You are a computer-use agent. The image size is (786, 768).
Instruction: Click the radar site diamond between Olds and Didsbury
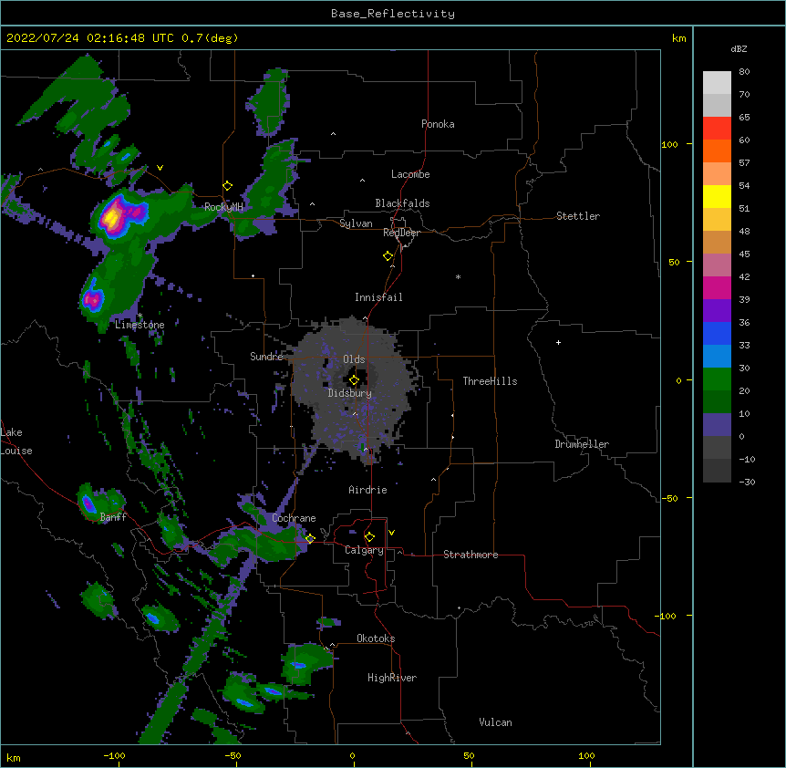point(354,380)
